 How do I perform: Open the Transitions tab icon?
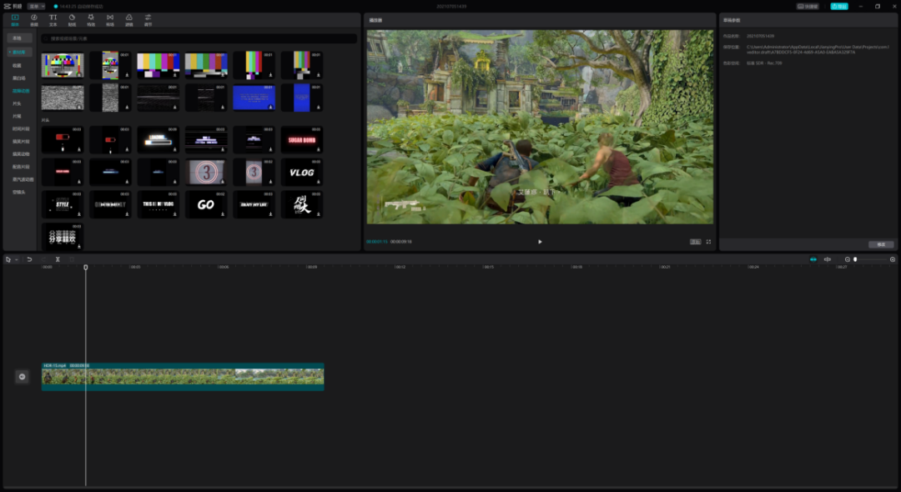pyautogui.click(x=110, y=20)
